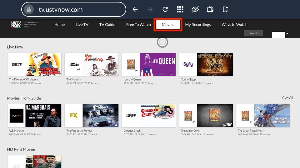This screenshot has height=168, width=300.
Task: Click the forward navigation arrow
Action: (x=150, y=10)
